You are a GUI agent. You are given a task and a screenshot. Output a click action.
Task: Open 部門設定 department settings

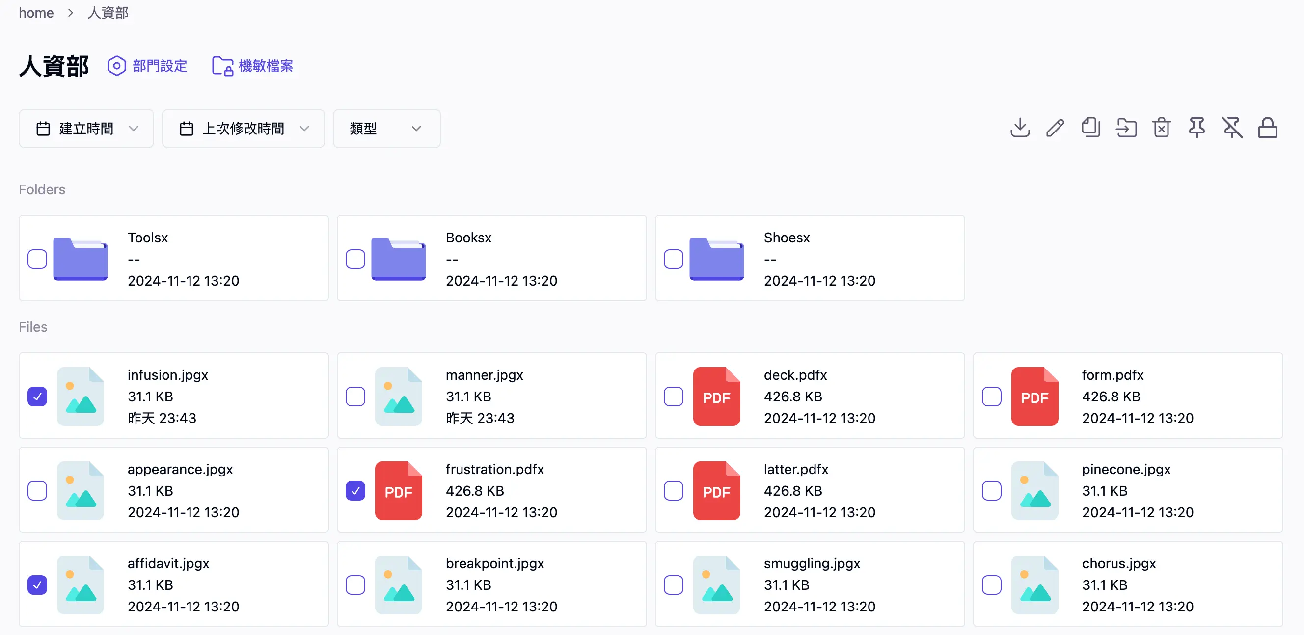click(147, 66)
